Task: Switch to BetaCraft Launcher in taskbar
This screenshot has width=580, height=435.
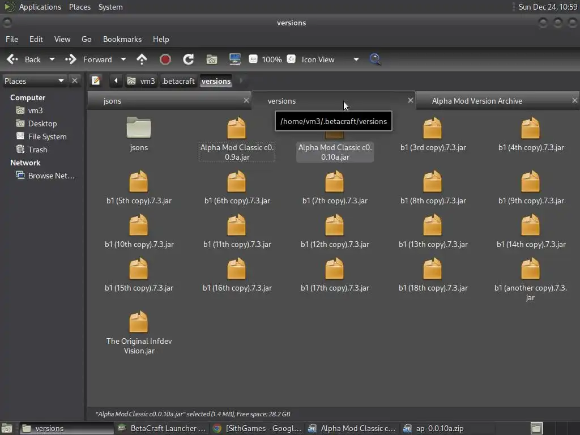Action: (161, 428)
